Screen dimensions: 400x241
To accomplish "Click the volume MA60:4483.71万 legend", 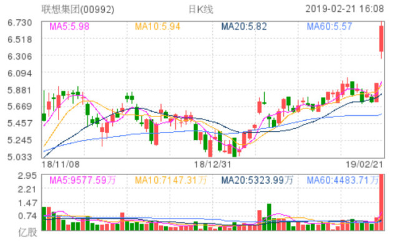I will pyautogui.click(x=343, y=181).
